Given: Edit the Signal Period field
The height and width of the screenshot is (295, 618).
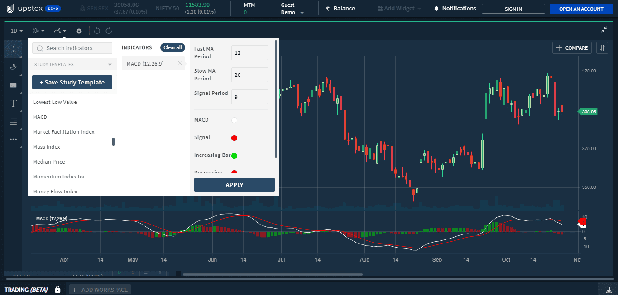Looking at the screenshot, I should point(249,97).
